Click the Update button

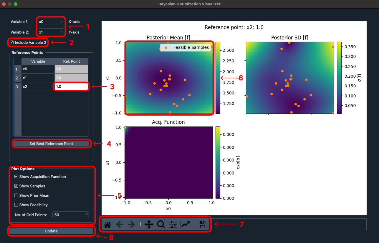tap(51, 231)
